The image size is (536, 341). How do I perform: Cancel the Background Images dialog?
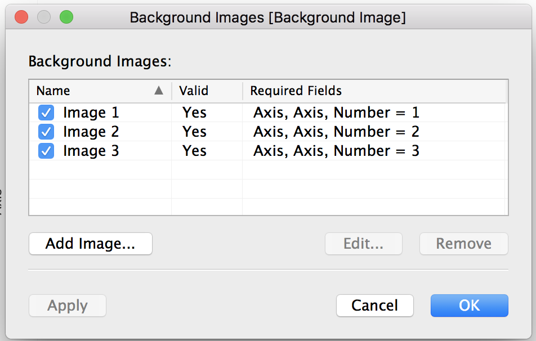[x=374, y=306]
